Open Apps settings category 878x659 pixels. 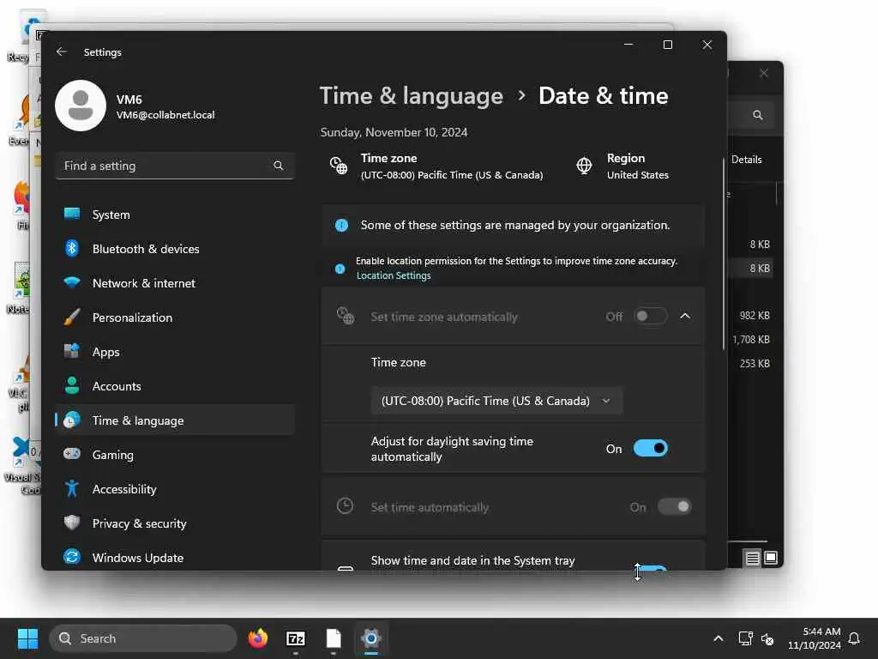pyautogui.click(x=175, y=352)
